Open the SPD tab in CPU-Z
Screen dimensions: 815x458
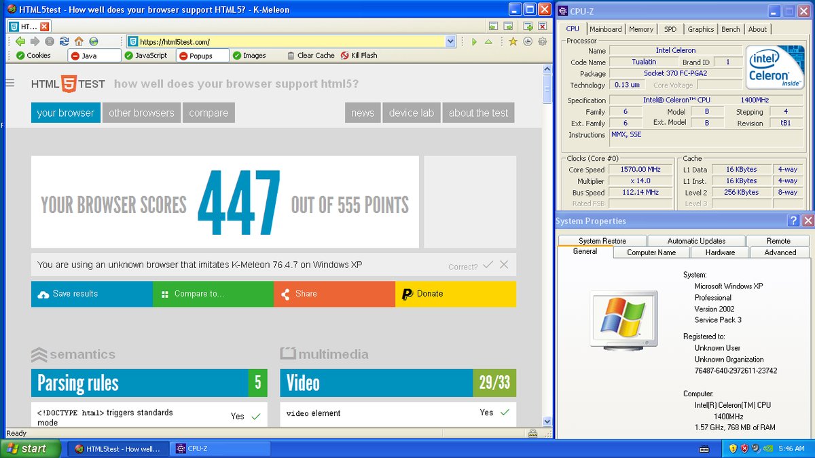pos(670,29)
